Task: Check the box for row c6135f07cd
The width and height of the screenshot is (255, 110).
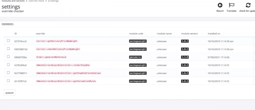Action: click(x=8, y=81)
